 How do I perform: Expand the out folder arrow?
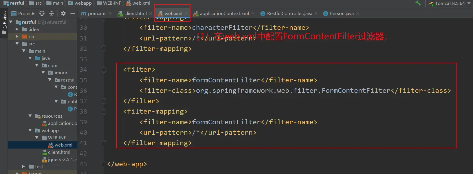click(17, 36)
